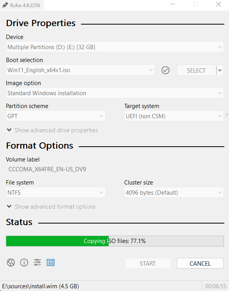
Task: Click the question mark help by Target system
Action: 227,116
